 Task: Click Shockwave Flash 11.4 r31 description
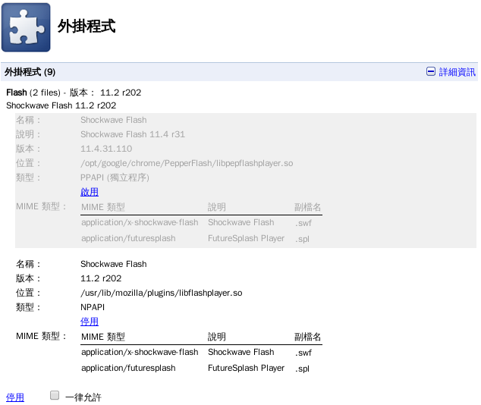pos(133,134)
